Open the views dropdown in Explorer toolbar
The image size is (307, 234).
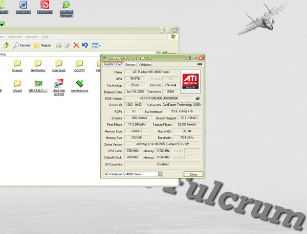coord(96,45)
